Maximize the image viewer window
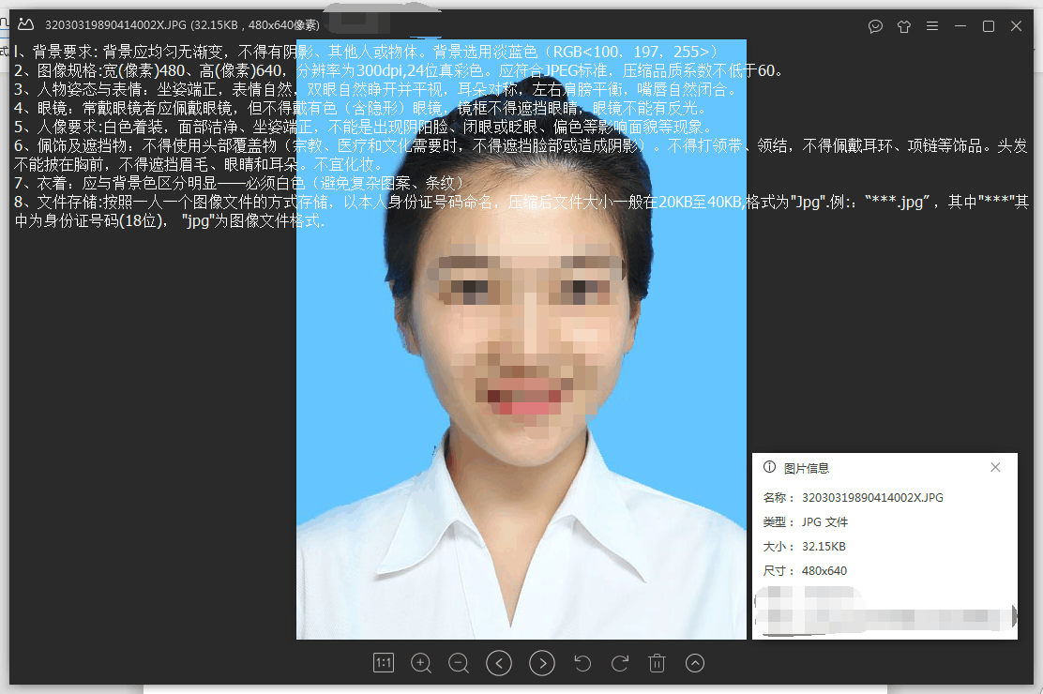This screenshot has width=1043, height=694. pyautogui.click(x=988, y=26)
